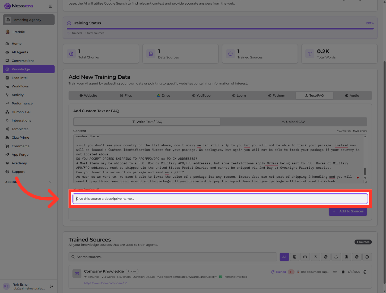
Task: Select the Write Text / FAQ mode
Action: pyautogui.click(x=147, y=122)
